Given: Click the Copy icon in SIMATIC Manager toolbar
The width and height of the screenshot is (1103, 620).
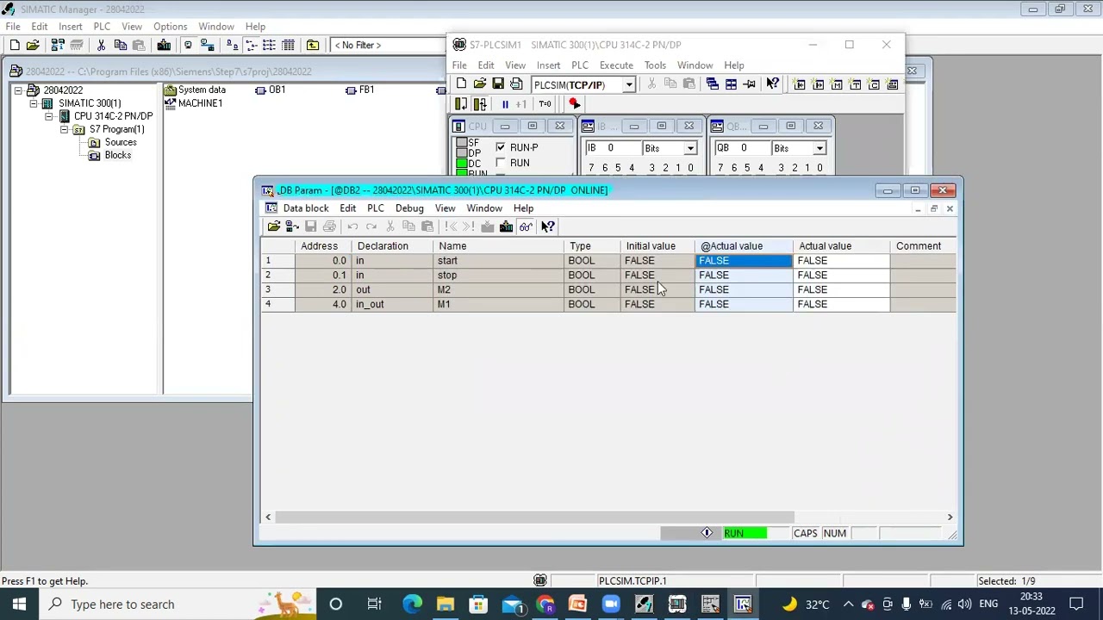Looking at the screenshot, I should click(x=120, y=45).
